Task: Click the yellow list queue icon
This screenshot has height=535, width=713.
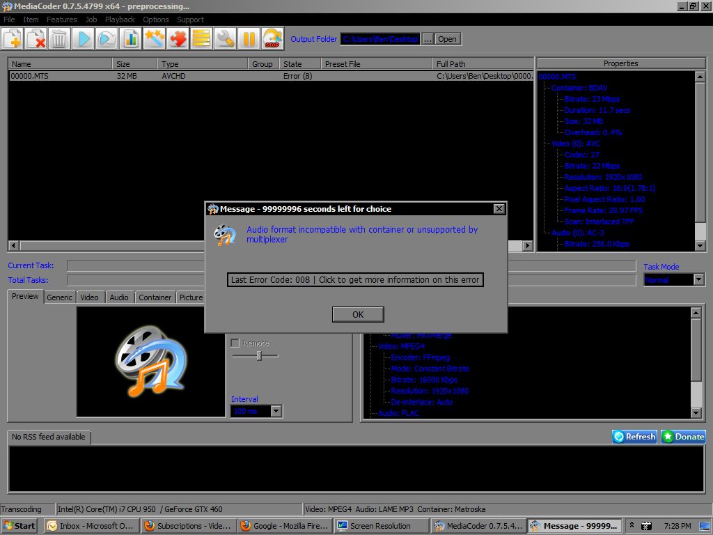Action: 201,39
